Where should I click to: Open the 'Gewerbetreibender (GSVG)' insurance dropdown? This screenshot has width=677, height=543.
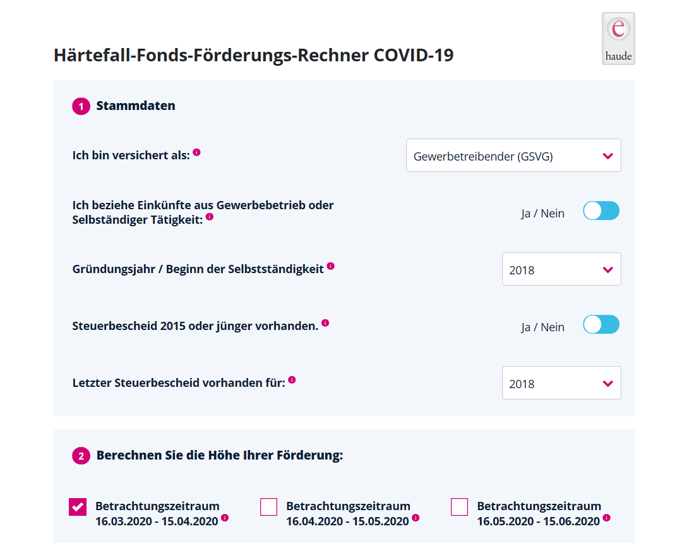(x=513, y=156)
